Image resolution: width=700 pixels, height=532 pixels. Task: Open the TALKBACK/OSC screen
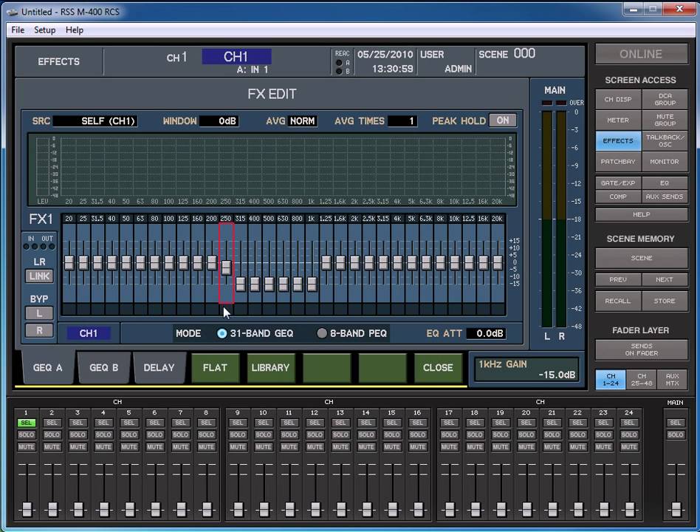coord(665,140)
